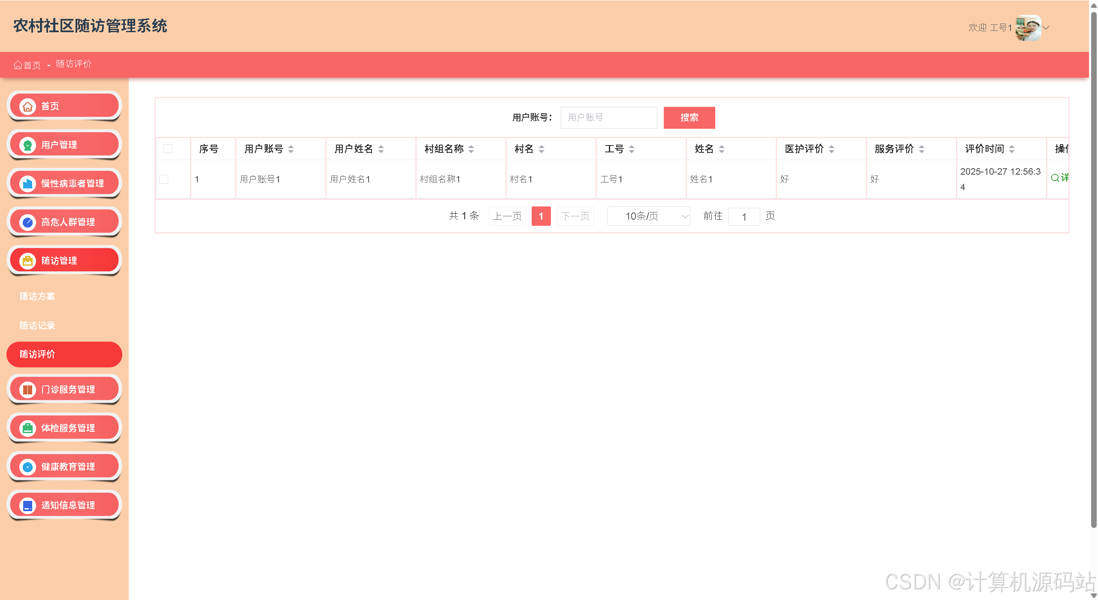Sort by 村名 column arrows
Screen dimensions: 1098x600
tap(541, 149)
